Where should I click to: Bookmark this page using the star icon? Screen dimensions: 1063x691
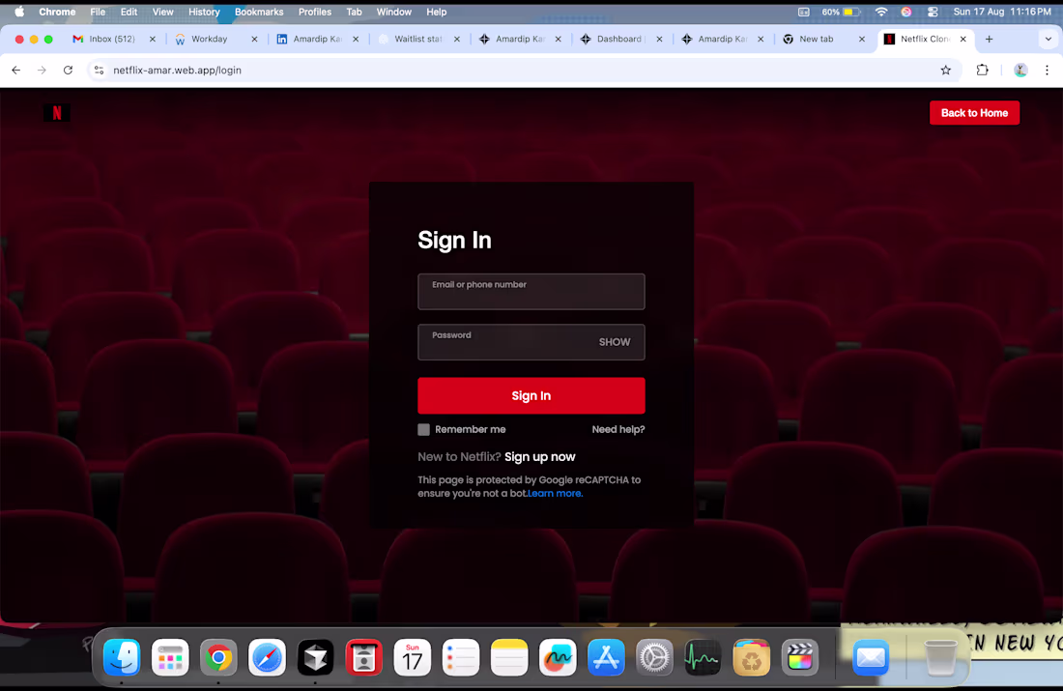coord(946,70)
